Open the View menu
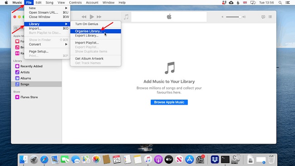The height and width of the screenshot is (166, 295). tap(61, 2)
